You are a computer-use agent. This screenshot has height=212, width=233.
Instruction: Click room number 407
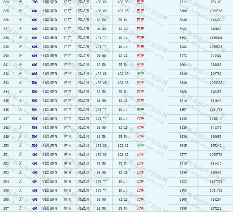[35, 208]
